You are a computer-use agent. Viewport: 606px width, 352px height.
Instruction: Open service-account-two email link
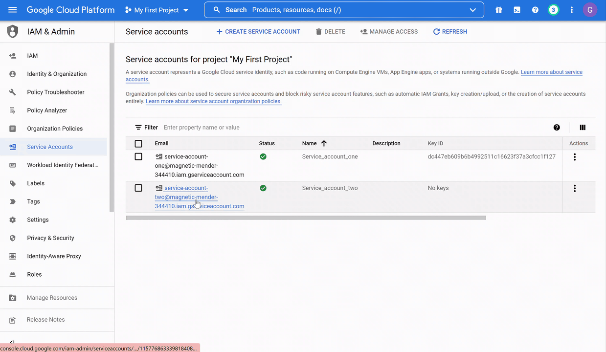[200, 197]
